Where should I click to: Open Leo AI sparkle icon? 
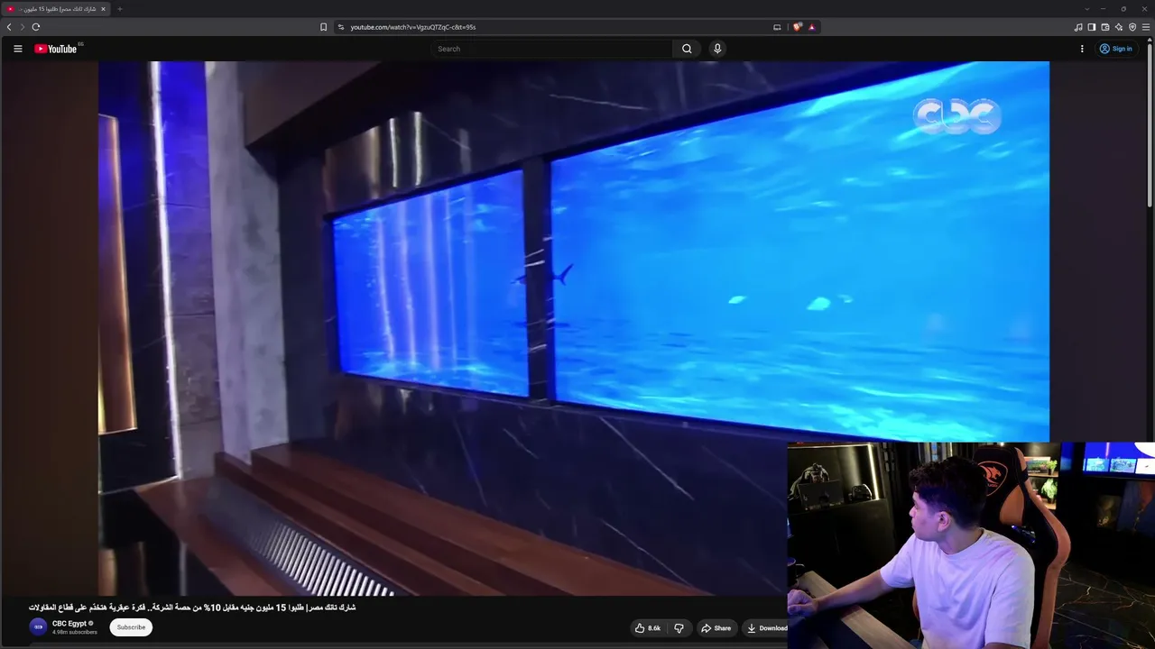coord(1119,27)
